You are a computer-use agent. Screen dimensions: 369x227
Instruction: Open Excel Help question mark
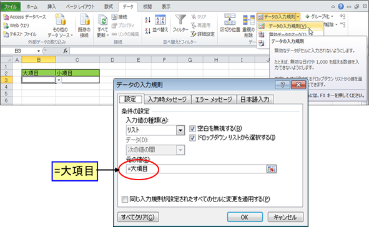341,7
